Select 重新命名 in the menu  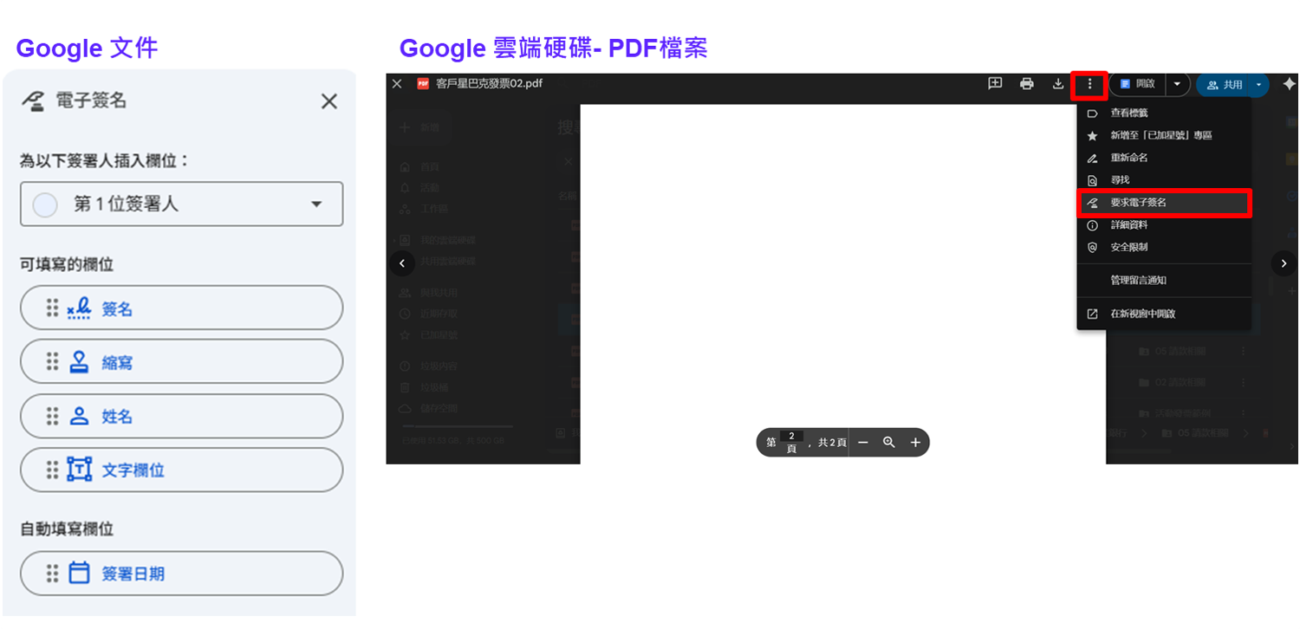[x=1164, y=159]
